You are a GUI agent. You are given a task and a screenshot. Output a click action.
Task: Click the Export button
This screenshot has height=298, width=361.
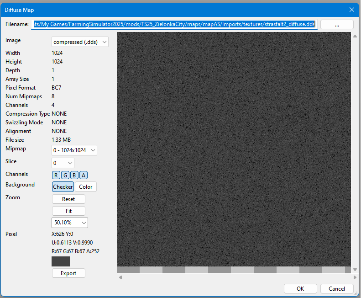point(68,273)
